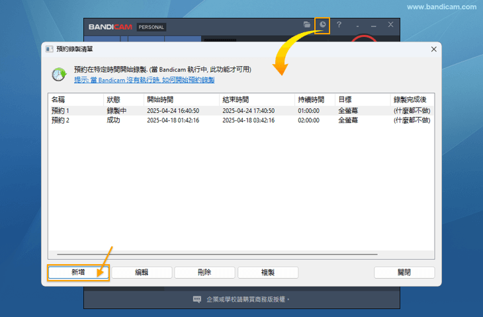Sort by the 持續時間 column header
483x317 pixels.
[315, 100]
